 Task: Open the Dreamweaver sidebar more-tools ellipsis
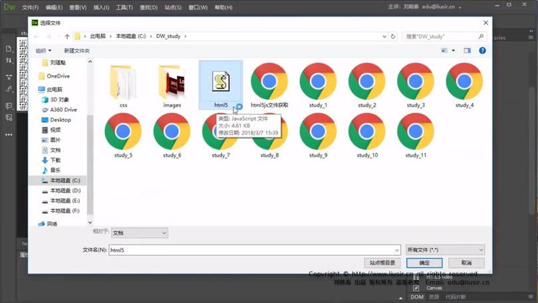click(x=9, y=135)
